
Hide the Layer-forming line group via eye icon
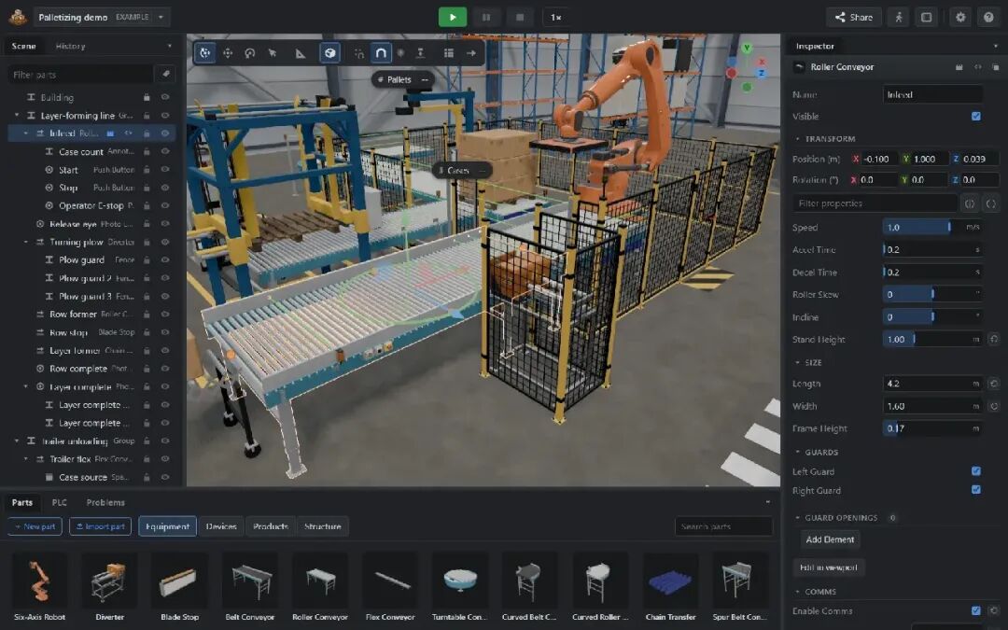click(x=165, y=116)
